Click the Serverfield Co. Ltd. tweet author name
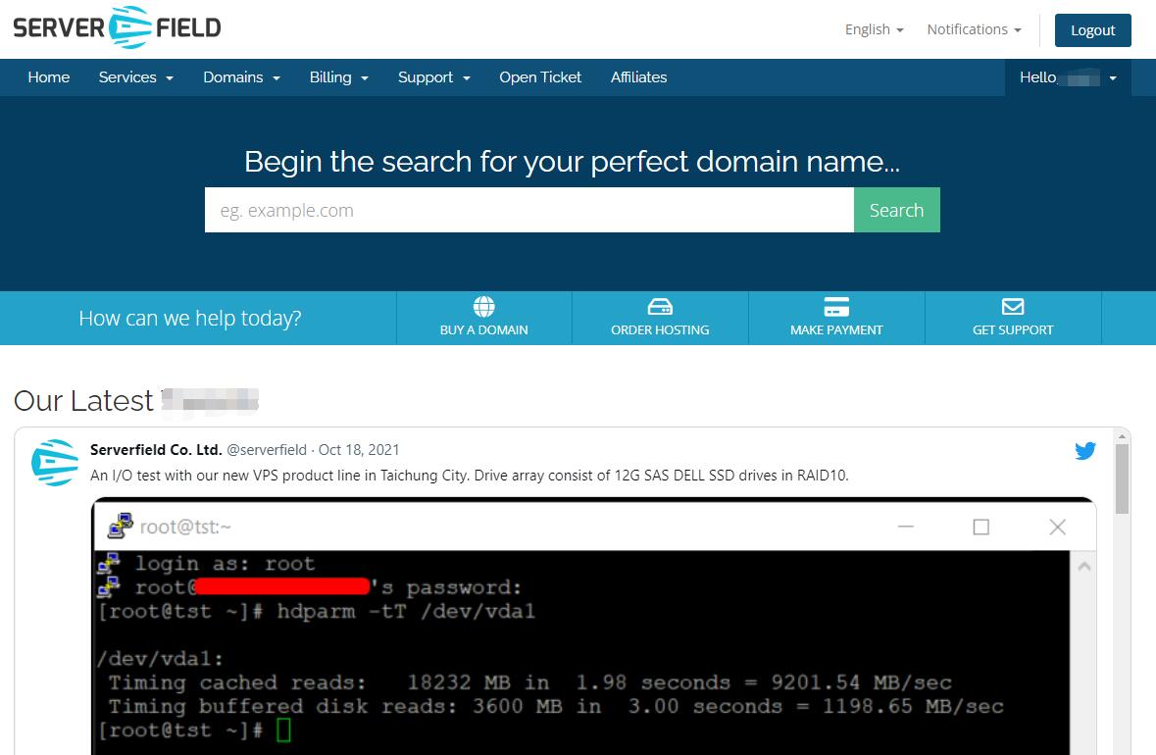 pos(156,450)
